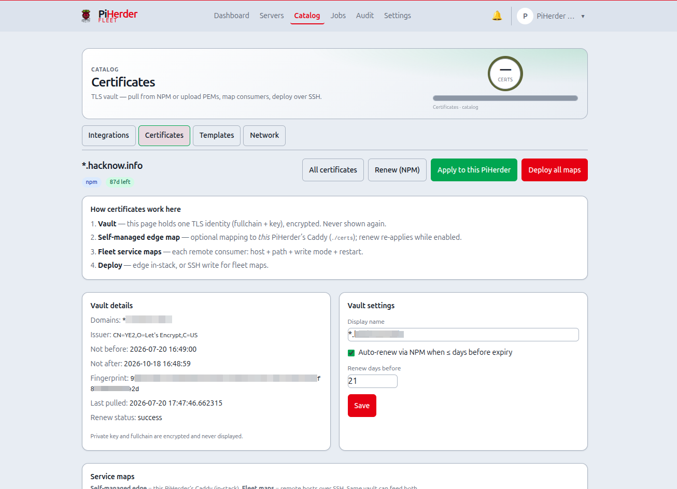
Task: Click the Renew status success value
Action: [150, 418]
